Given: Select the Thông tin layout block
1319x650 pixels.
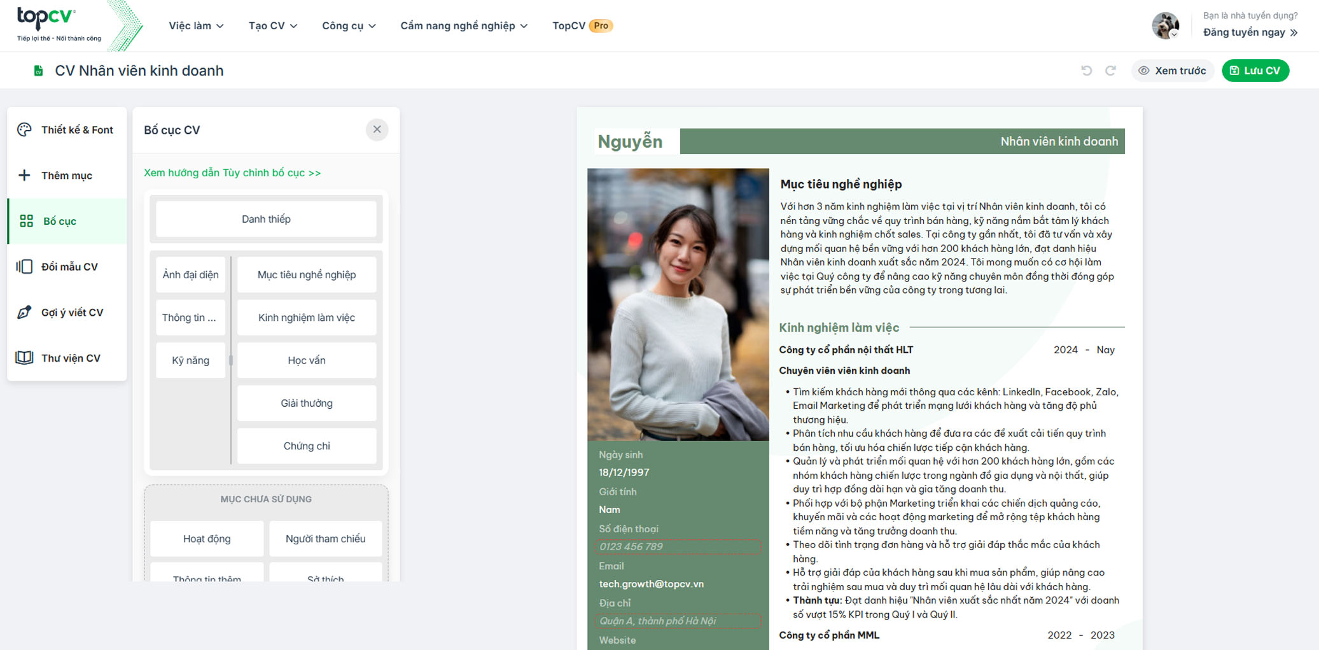Looking at the screenshot, I should (190, 317).
